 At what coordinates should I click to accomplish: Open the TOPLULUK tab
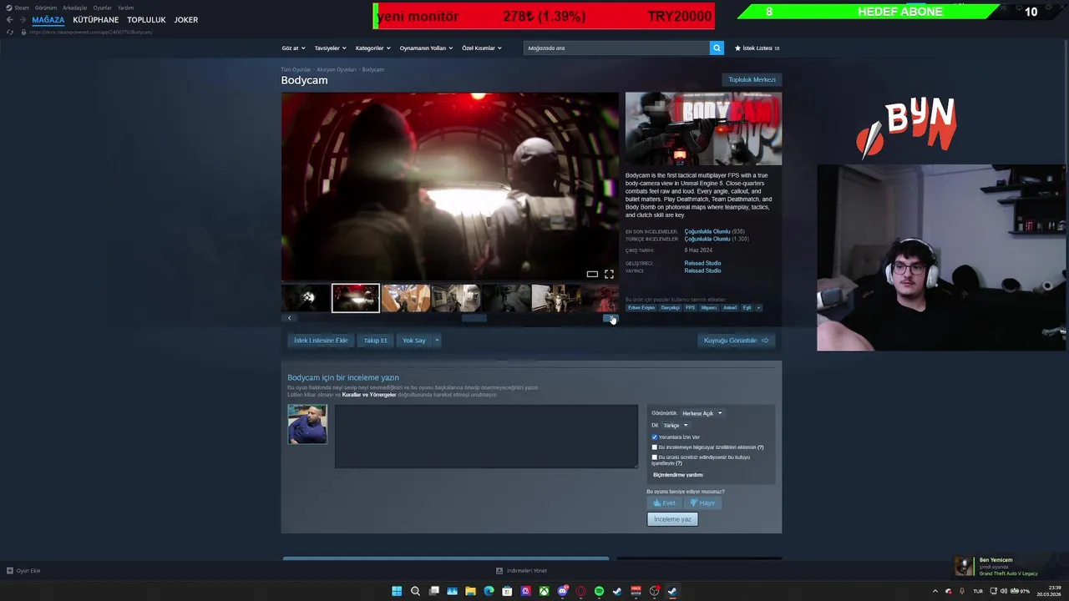click(146, 20)
